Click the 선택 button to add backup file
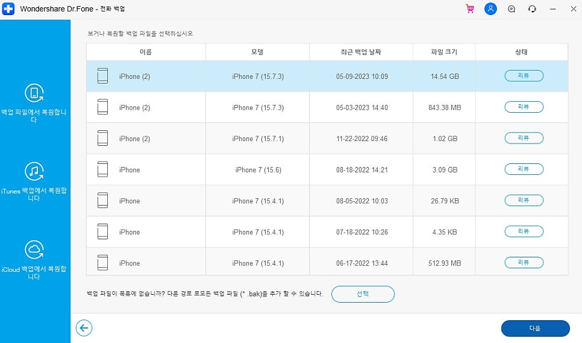 pos(363,294)
